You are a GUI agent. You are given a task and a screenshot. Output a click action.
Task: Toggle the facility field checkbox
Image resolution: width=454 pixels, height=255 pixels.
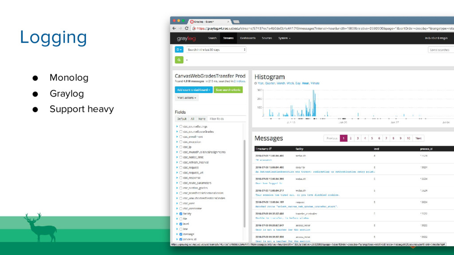pyautogui.click(x=181, y=214)
